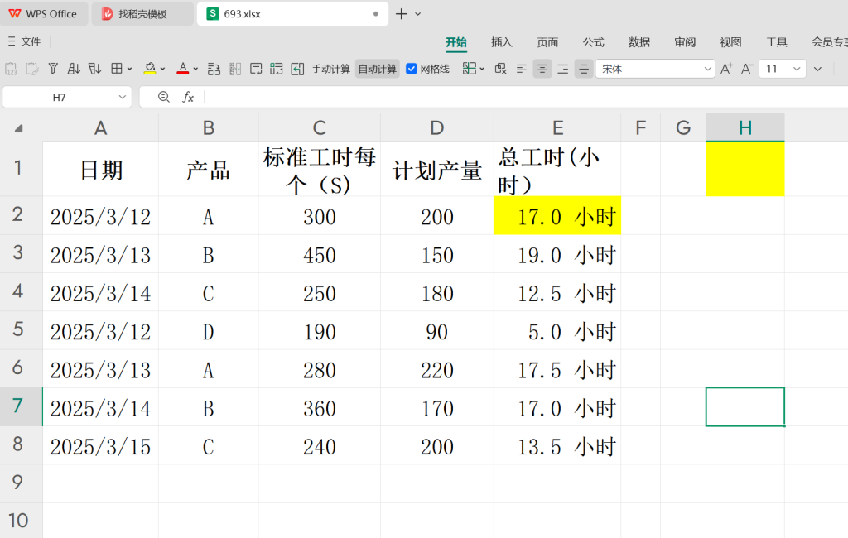Switch to 手动计算 manual calculation
This screenshot has width=848, height=538.
click(331, 69)
